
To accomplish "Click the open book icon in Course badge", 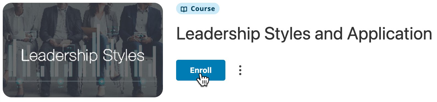I will [x=184, y=9].
